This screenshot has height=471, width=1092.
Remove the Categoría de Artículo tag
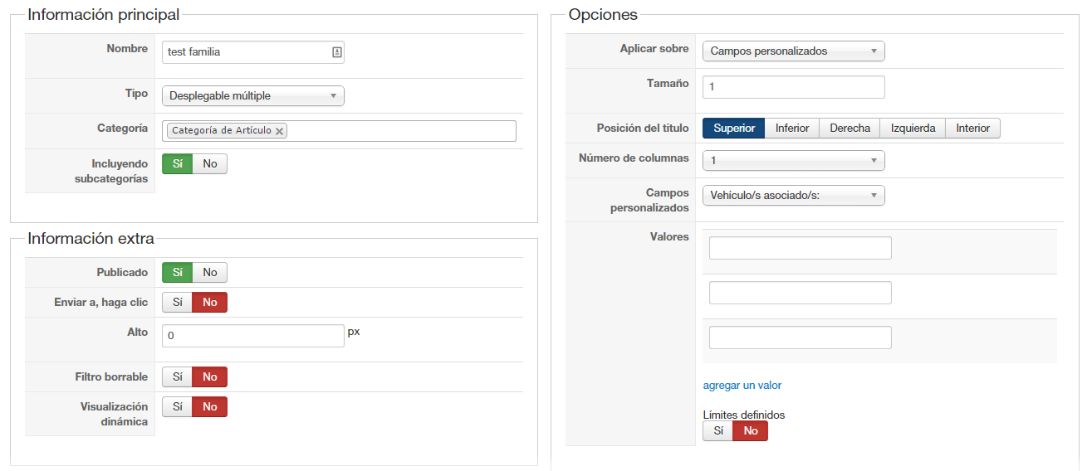click(x=280, y=131)
